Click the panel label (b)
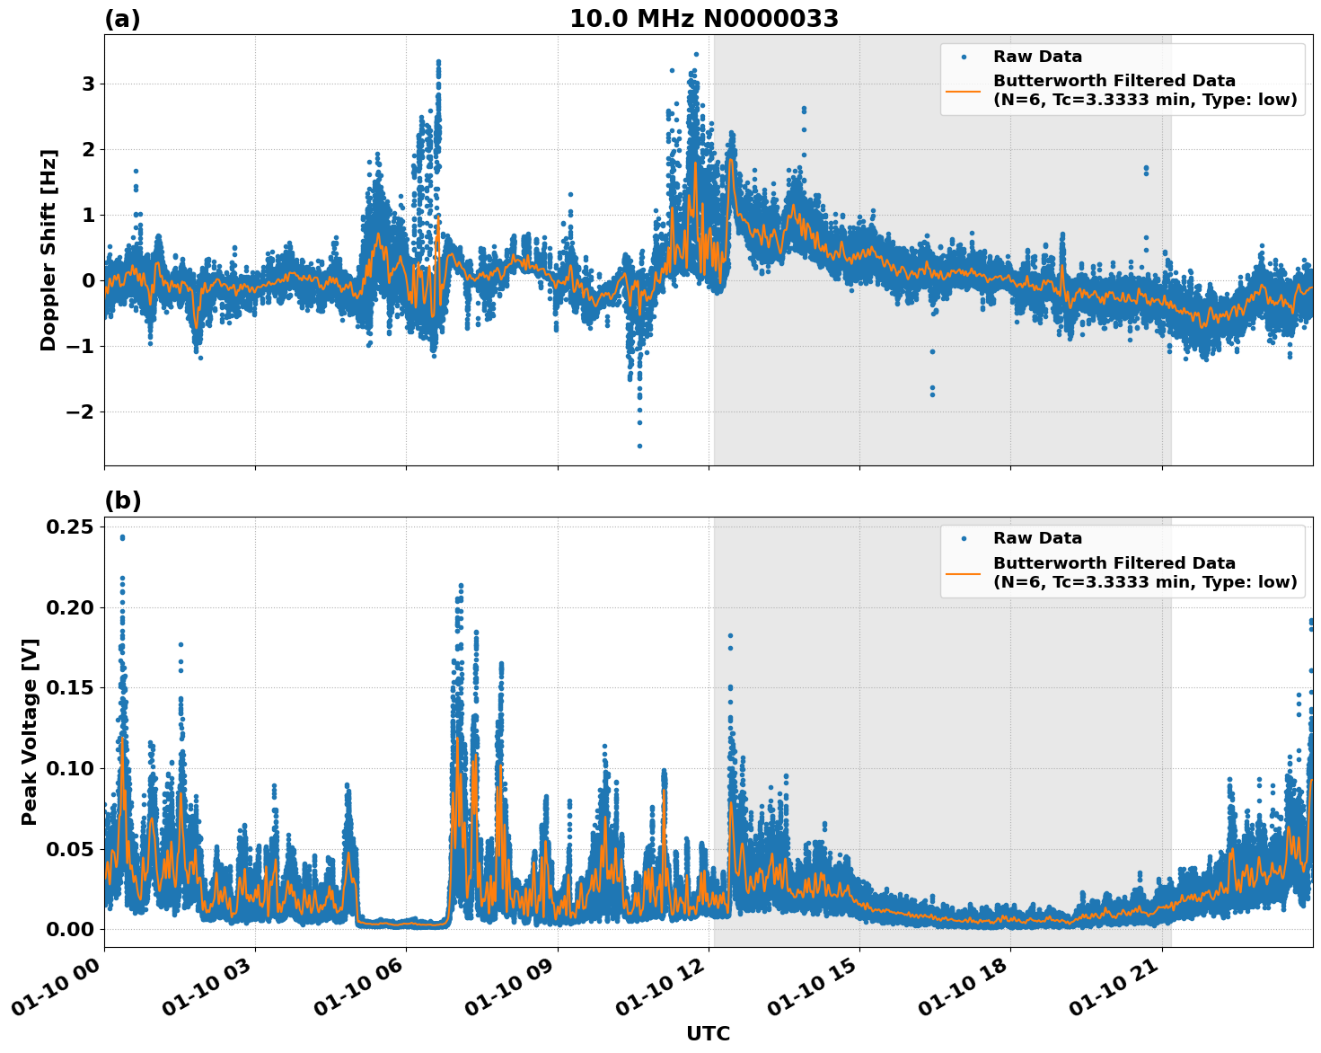Screen dimensions: 1321x1053 click(122, 500)
